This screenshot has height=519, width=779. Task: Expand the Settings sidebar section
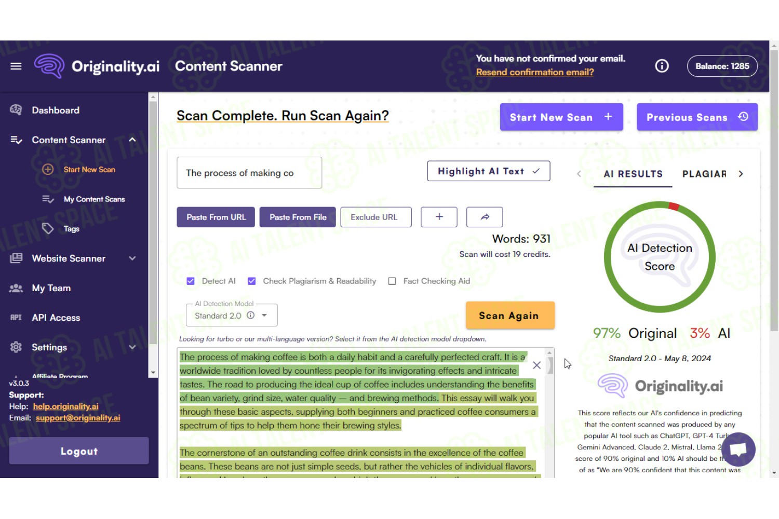pos(132,347)
